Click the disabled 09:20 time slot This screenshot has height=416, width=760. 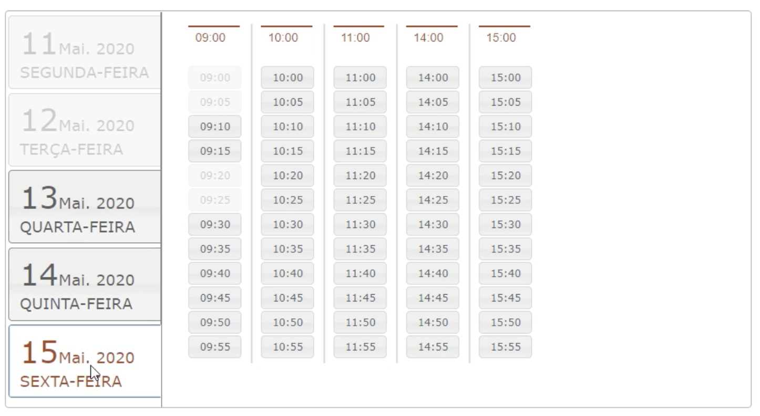(215, 175)
